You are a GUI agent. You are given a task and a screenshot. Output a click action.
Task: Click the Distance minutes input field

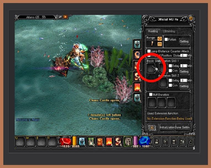coord(184,55)
